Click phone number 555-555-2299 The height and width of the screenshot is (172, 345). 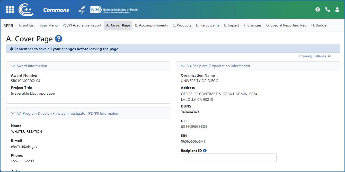tap(23, 161)
